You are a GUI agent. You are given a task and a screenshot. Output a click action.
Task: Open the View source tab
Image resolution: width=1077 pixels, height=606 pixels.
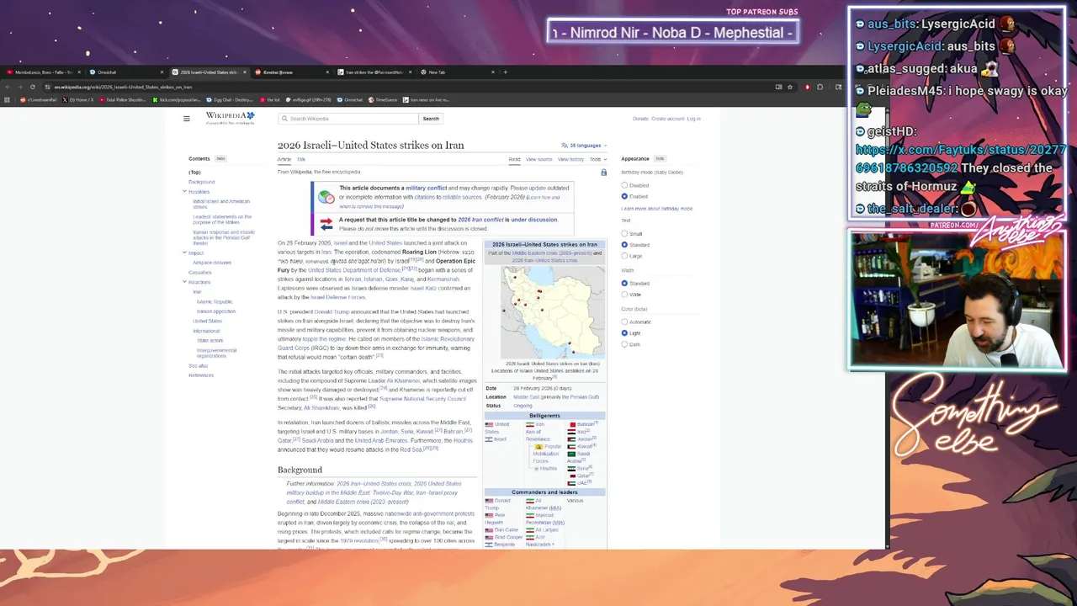538,159
